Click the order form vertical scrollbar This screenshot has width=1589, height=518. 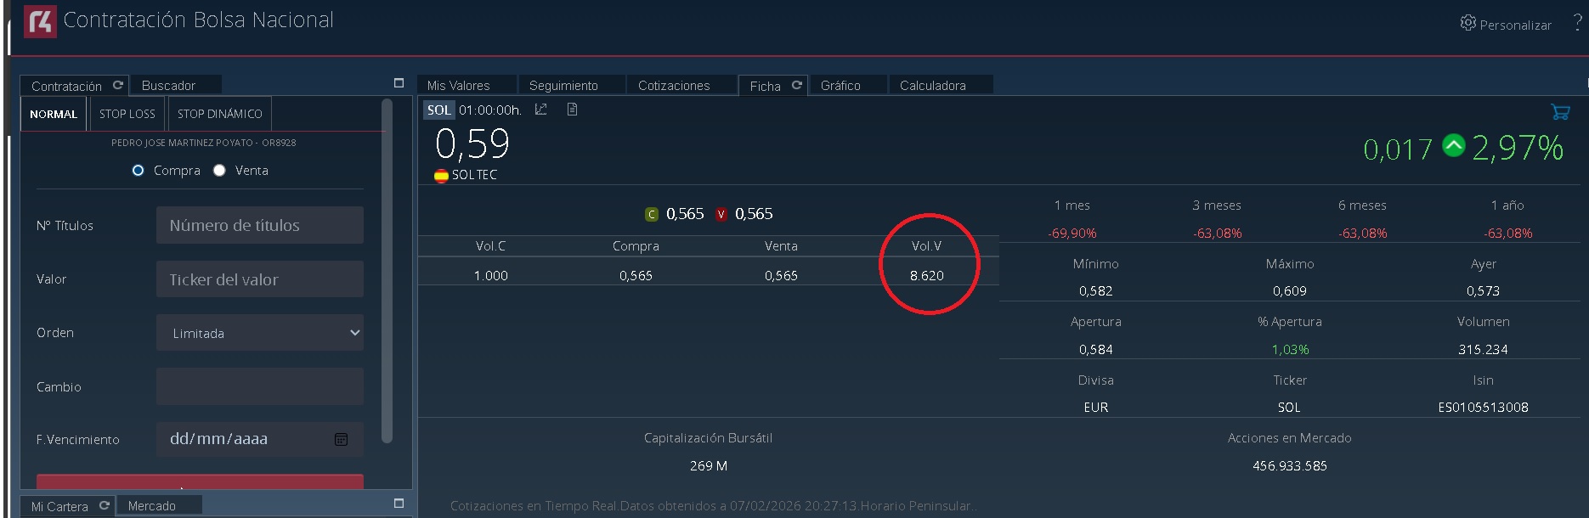pyautogui.click(x=387, y=272)
